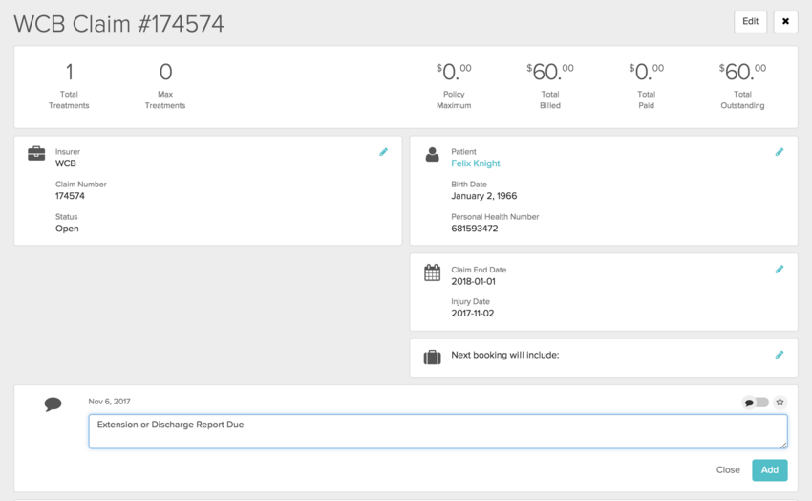Click the calendar icon beside Claim End Date
The image size is (812, 501).
[x=432, y=273]
